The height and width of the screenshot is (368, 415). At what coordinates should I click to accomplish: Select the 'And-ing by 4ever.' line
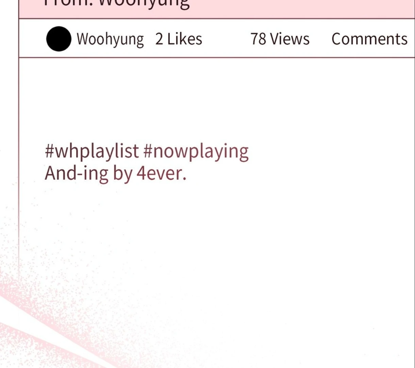(116, 173)
